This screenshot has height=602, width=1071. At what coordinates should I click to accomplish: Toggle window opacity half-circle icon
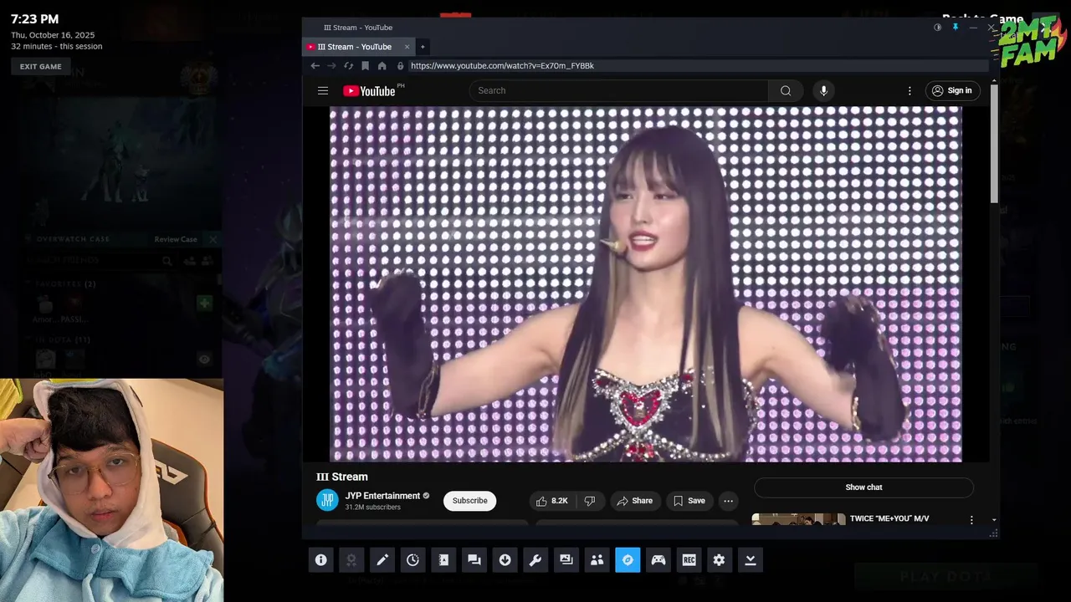click(937, 28)
